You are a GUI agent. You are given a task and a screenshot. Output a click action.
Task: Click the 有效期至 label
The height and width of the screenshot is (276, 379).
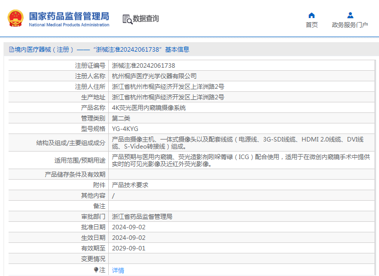pyautogui.click(x=93, y=248)
